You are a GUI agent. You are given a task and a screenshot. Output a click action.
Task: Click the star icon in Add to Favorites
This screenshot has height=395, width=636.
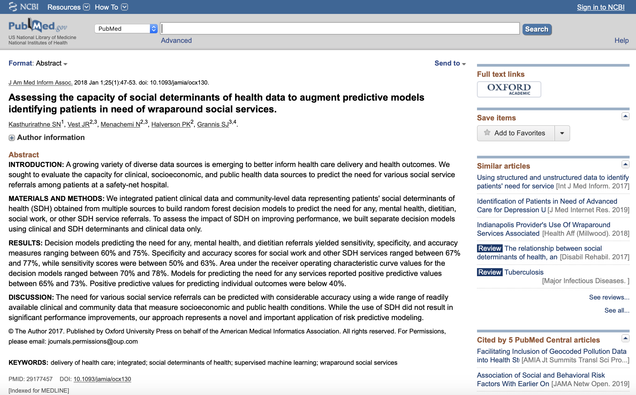pos(487,133)
